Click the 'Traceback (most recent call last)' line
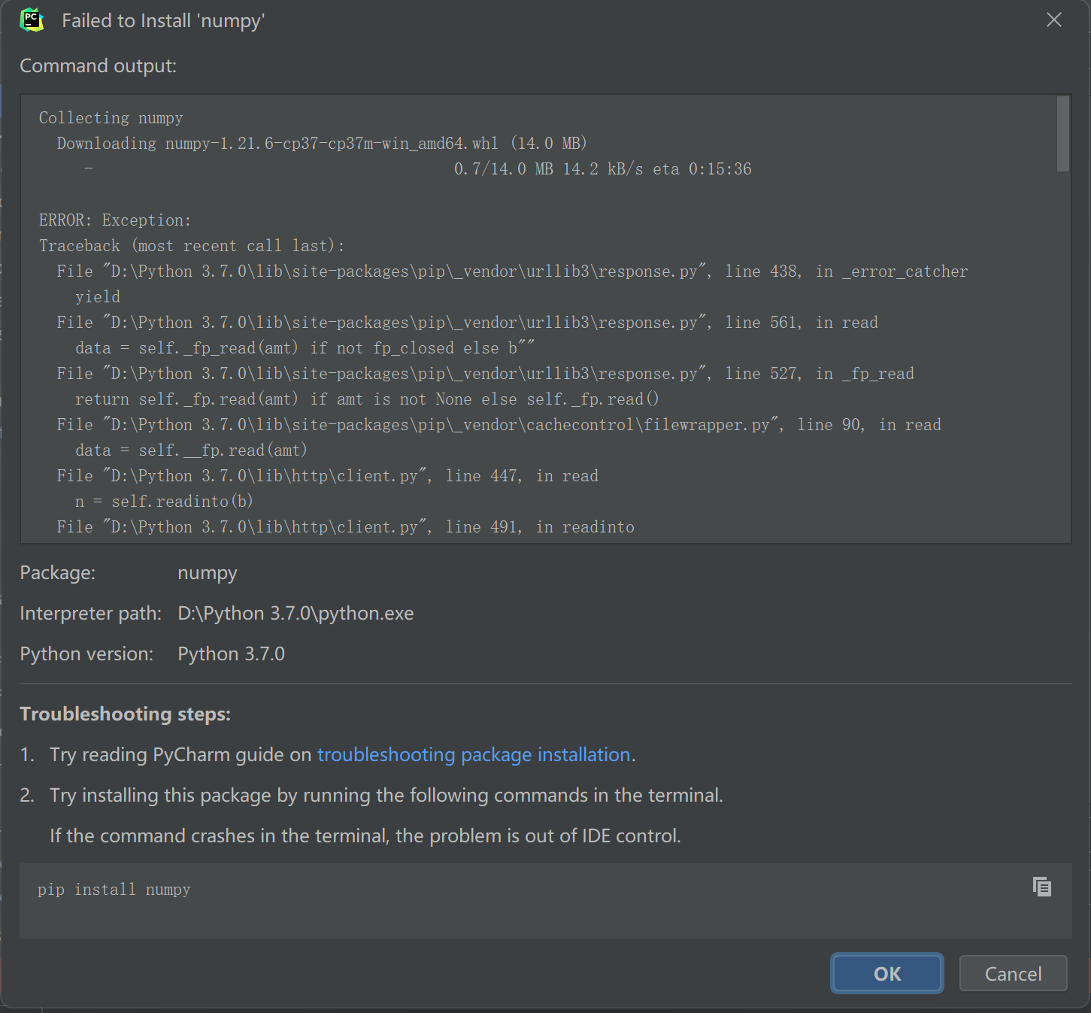 point(192,246)
